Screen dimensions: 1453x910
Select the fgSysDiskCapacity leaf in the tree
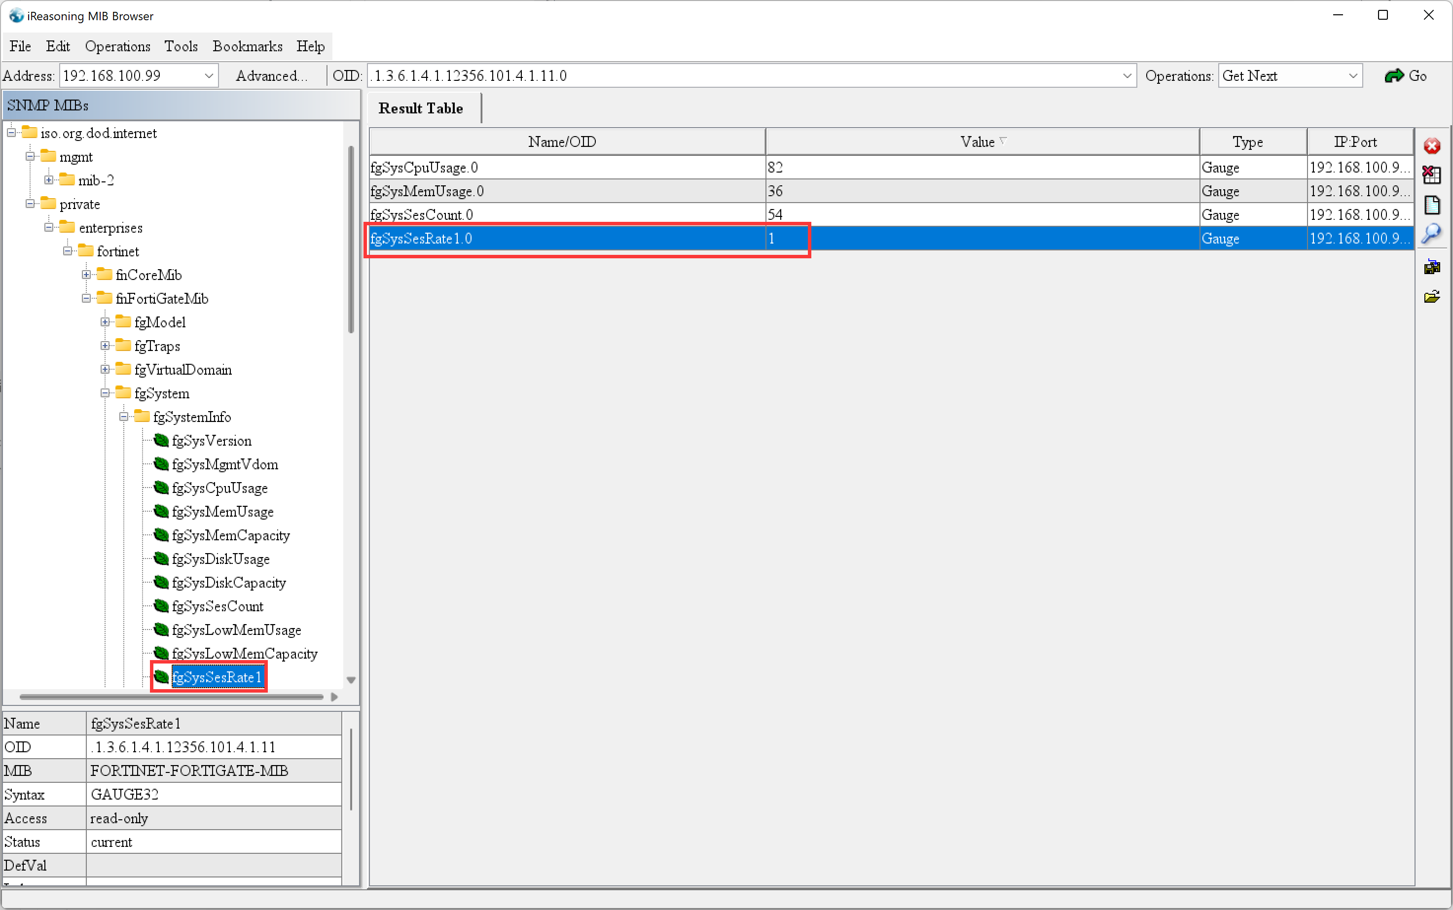point(228,583)
